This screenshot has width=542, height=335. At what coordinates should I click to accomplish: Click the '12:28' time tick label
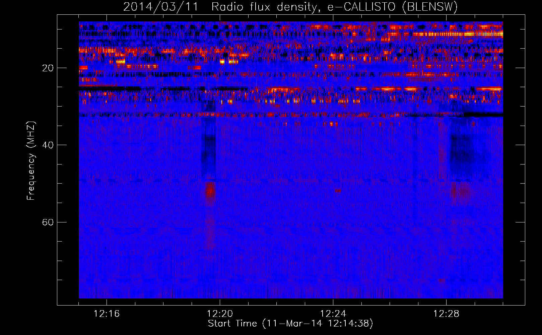[x=446, y=314]
